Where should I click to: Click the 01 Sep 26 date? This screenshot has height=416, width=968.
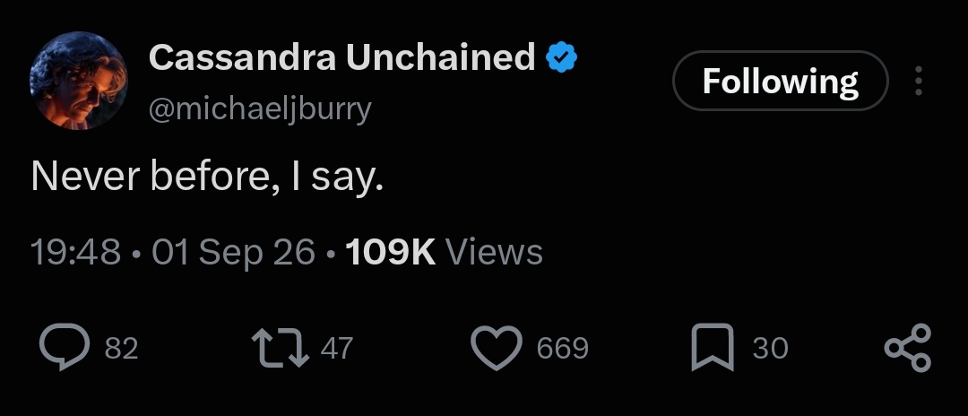pos(233,253)
